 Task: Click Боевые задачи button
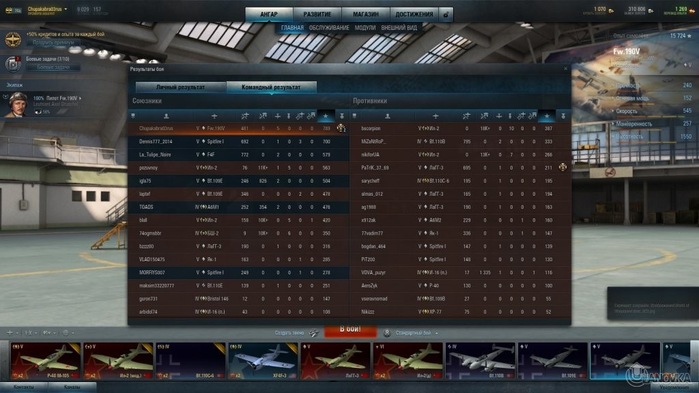(53, 68)
